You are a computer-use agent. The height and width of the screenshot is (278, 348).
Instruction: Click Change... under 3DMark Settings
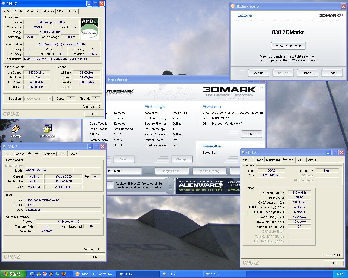pyautogui.click(x=182, y=159)
